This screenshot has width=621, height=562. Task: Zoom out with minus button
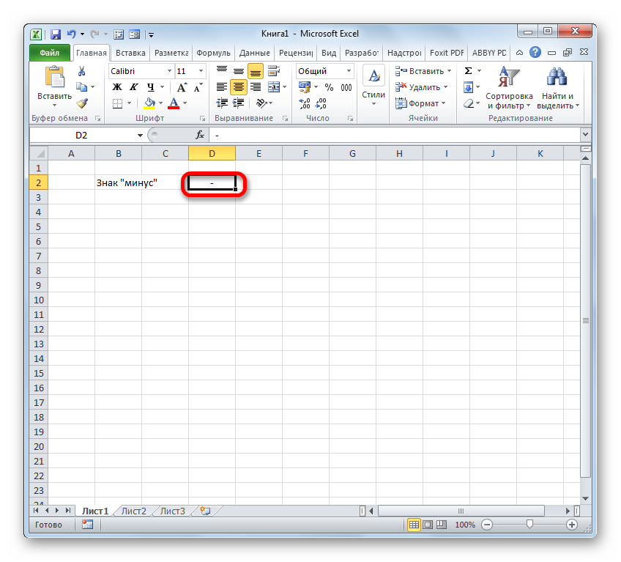pyautogui.click(x=487, y=525)
